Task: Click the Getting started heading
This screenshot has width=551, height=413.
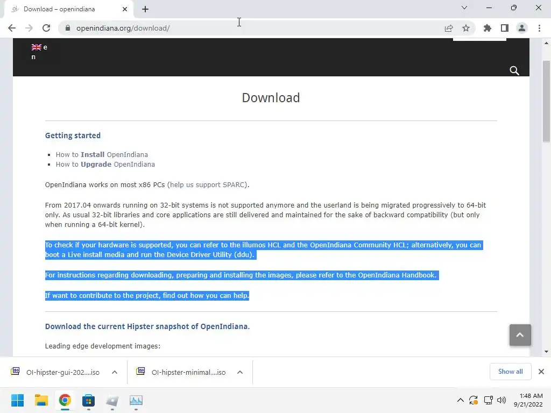Action: coord(73,136)
